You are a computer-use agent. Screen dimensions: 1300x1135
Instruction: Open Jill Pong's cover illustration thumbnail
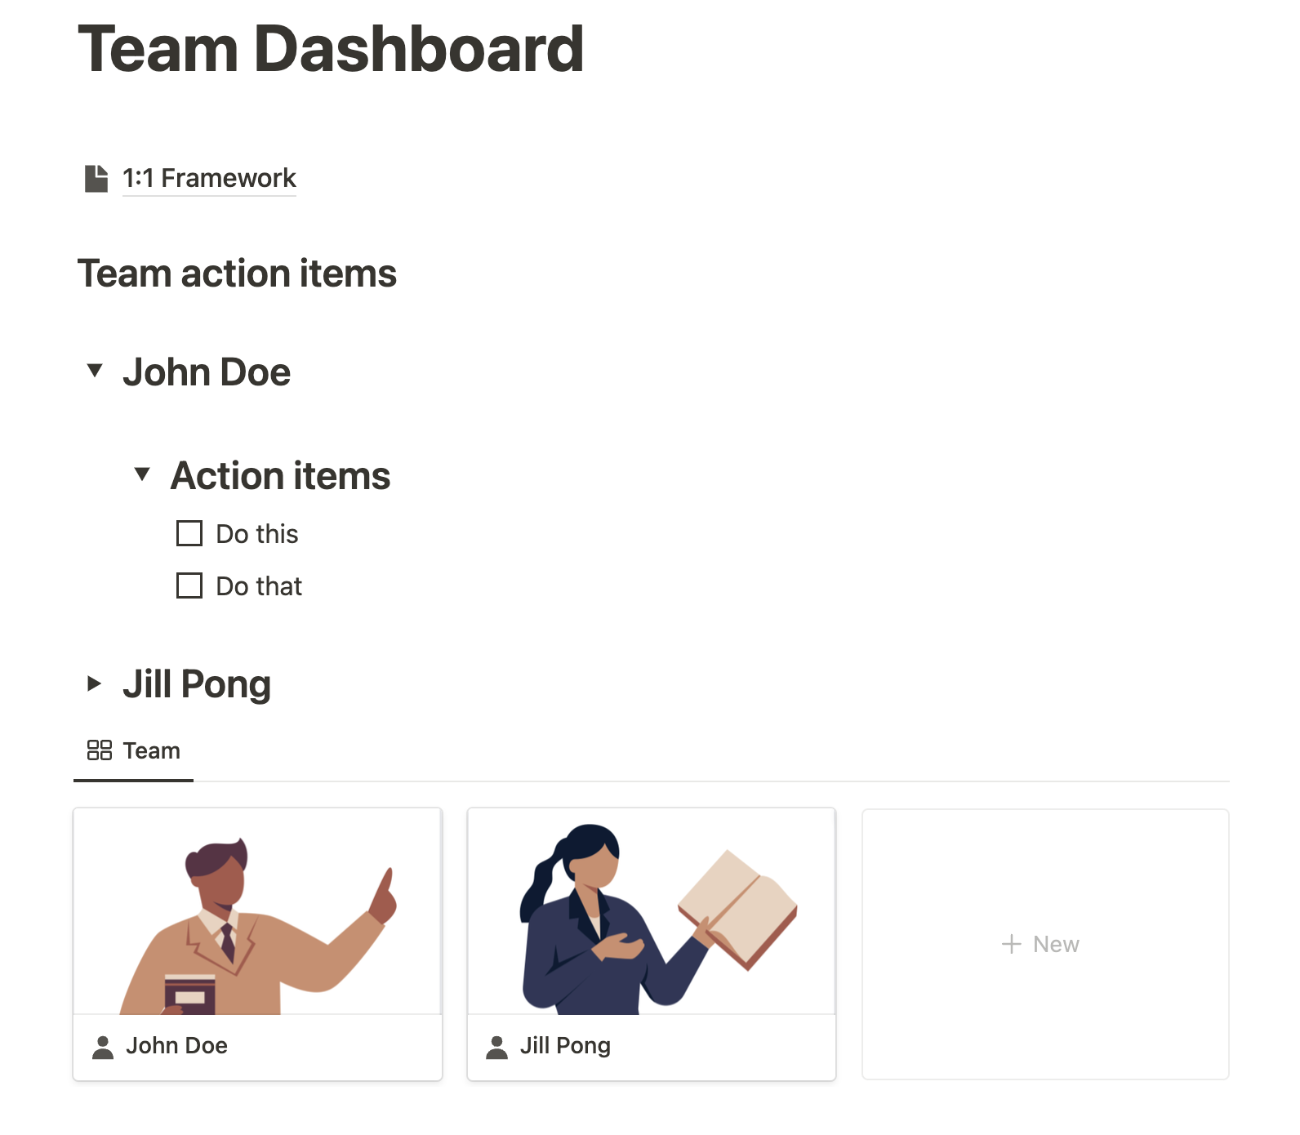tap(652, 912)
